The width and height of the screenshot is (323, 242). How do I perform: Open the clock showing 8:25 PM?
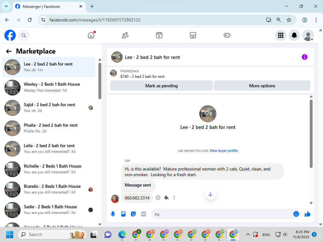tap(301, 234)
